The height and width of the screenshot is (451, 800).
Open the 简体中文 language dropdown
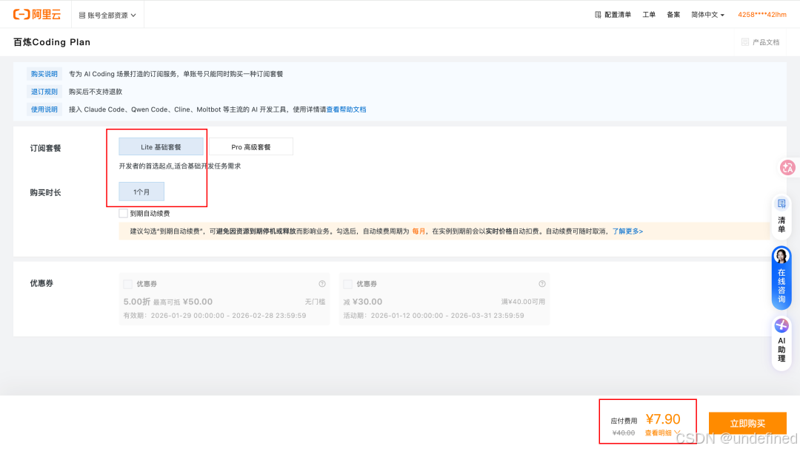pyautogui.click(x=706, y=13)
